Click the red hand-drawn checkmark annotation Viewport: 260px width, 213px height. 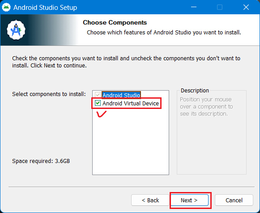click(x=102, y=114)
